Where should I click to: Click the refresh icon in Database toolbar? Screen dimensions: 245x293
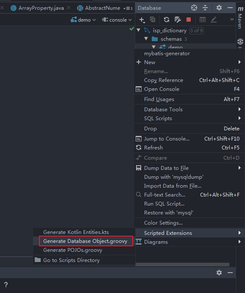tap(167, 20)
